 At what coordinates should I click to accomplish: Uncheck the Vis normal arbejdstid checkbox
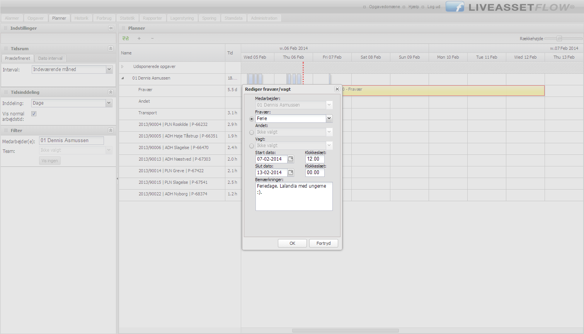click(34, 114)
